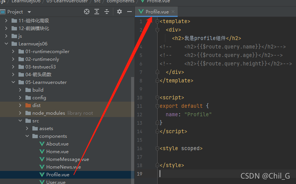Screen dimensions: 296x184
Task: Open the Project view dropdown
Action: tap(29, 12)
